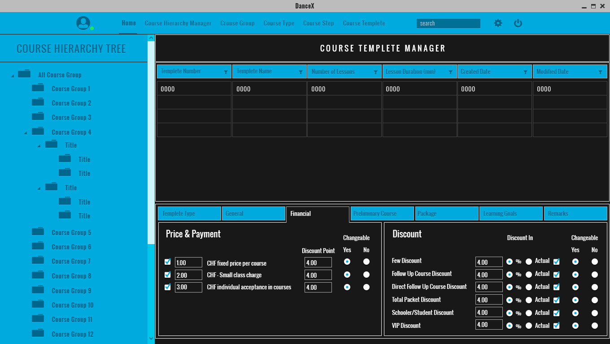Switch to the Preliminary Course tab
The height and width of the screenshot is (344, 610).
coord(382,214)
